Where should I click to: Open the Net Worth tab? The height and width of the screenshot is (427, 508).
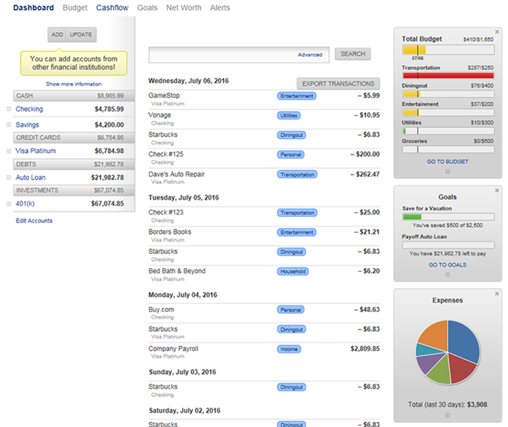(x=183, y=8)
